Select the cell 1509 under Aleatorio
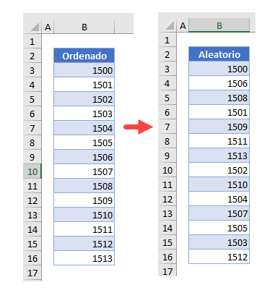 219,127
